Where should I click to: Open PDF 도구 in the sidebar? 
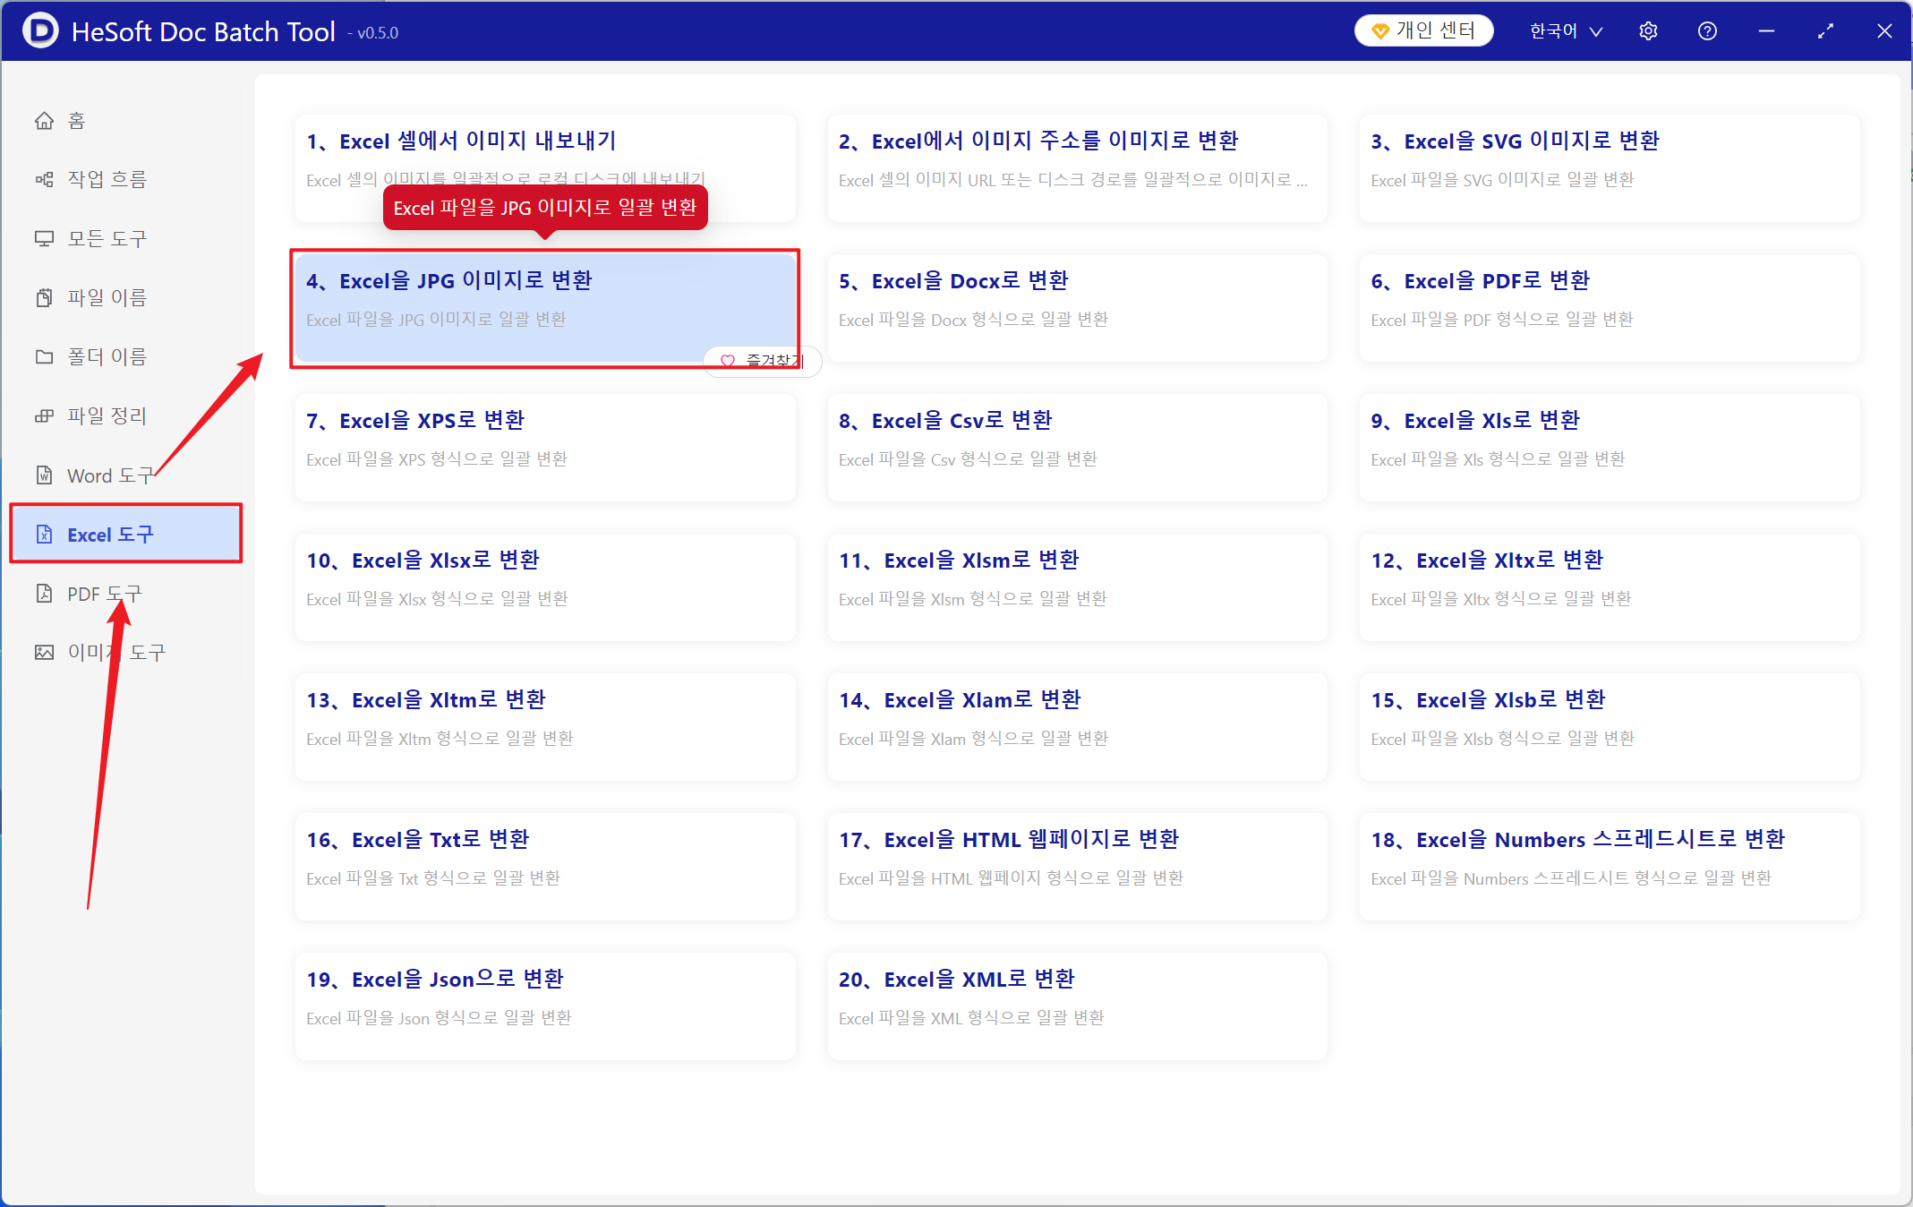pyautogui.click(x=125, y=593)
